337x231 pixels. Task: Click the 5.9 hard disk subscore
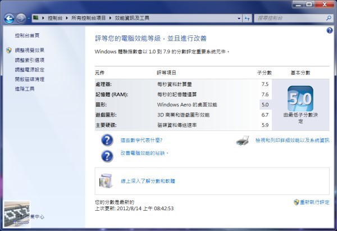(x=265, y=125)
